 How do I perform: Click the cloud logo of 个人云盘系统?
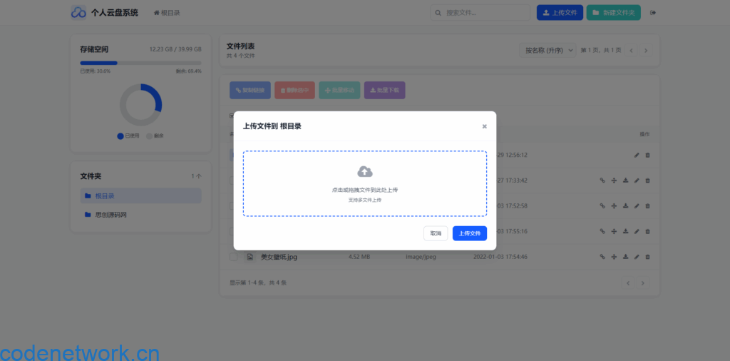click(78, 13)
